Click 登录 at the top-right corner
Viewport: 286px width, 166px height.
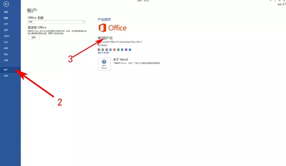280,4
